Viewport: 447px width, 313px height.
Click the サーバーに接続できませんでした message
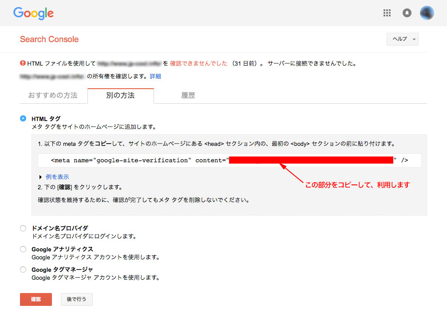pyautogui.click(x=313, y=63)
